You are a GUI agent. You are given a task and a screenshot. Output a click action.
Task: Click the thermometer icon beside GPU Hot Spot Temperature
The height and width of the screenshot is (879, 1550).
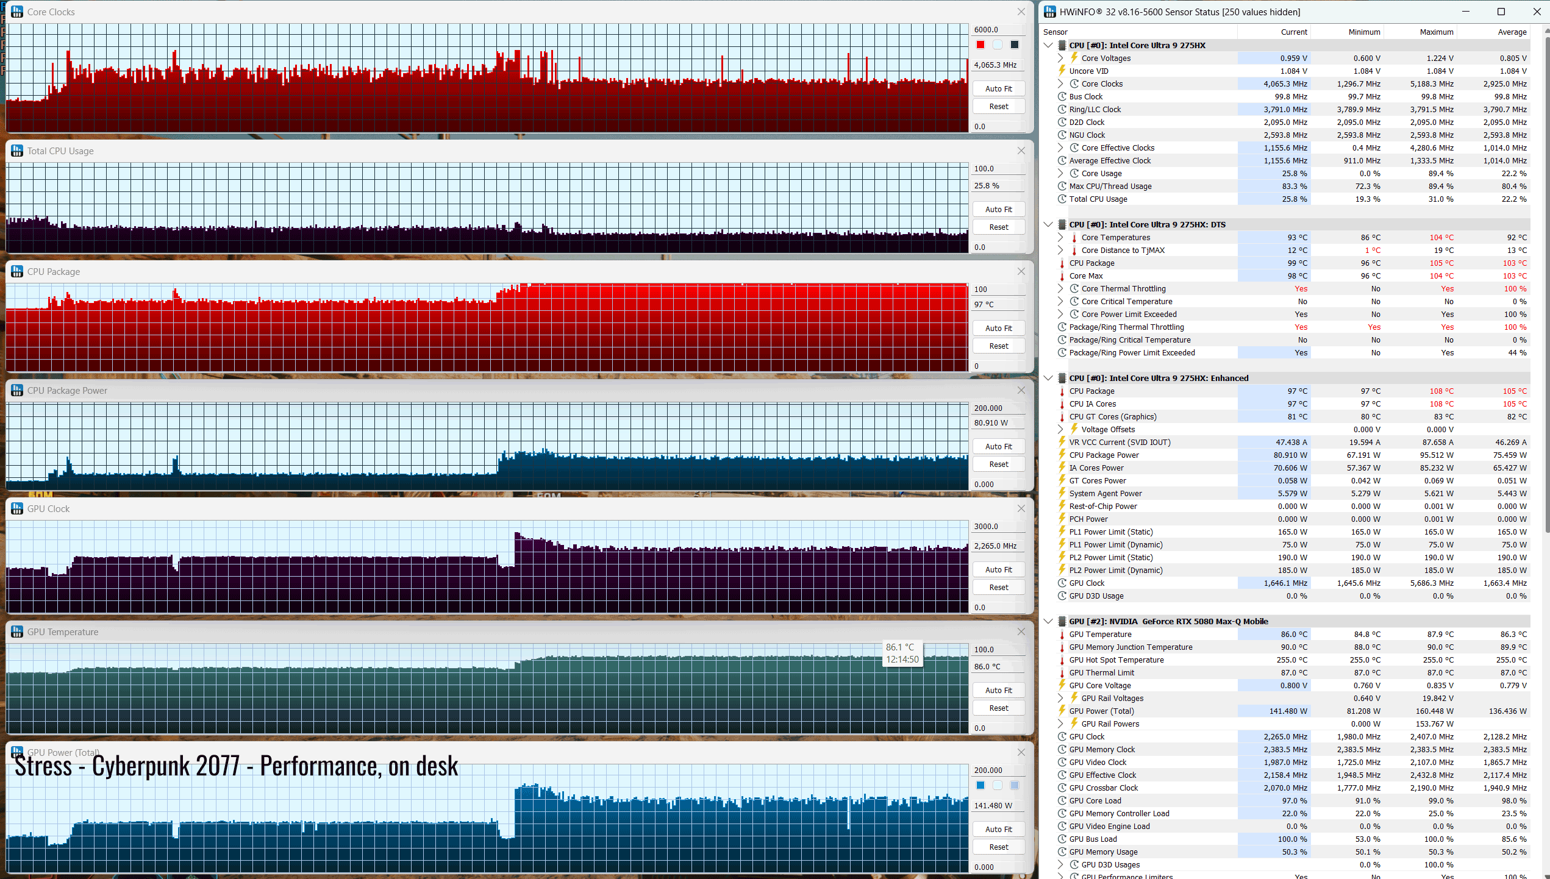point(1062,660)
